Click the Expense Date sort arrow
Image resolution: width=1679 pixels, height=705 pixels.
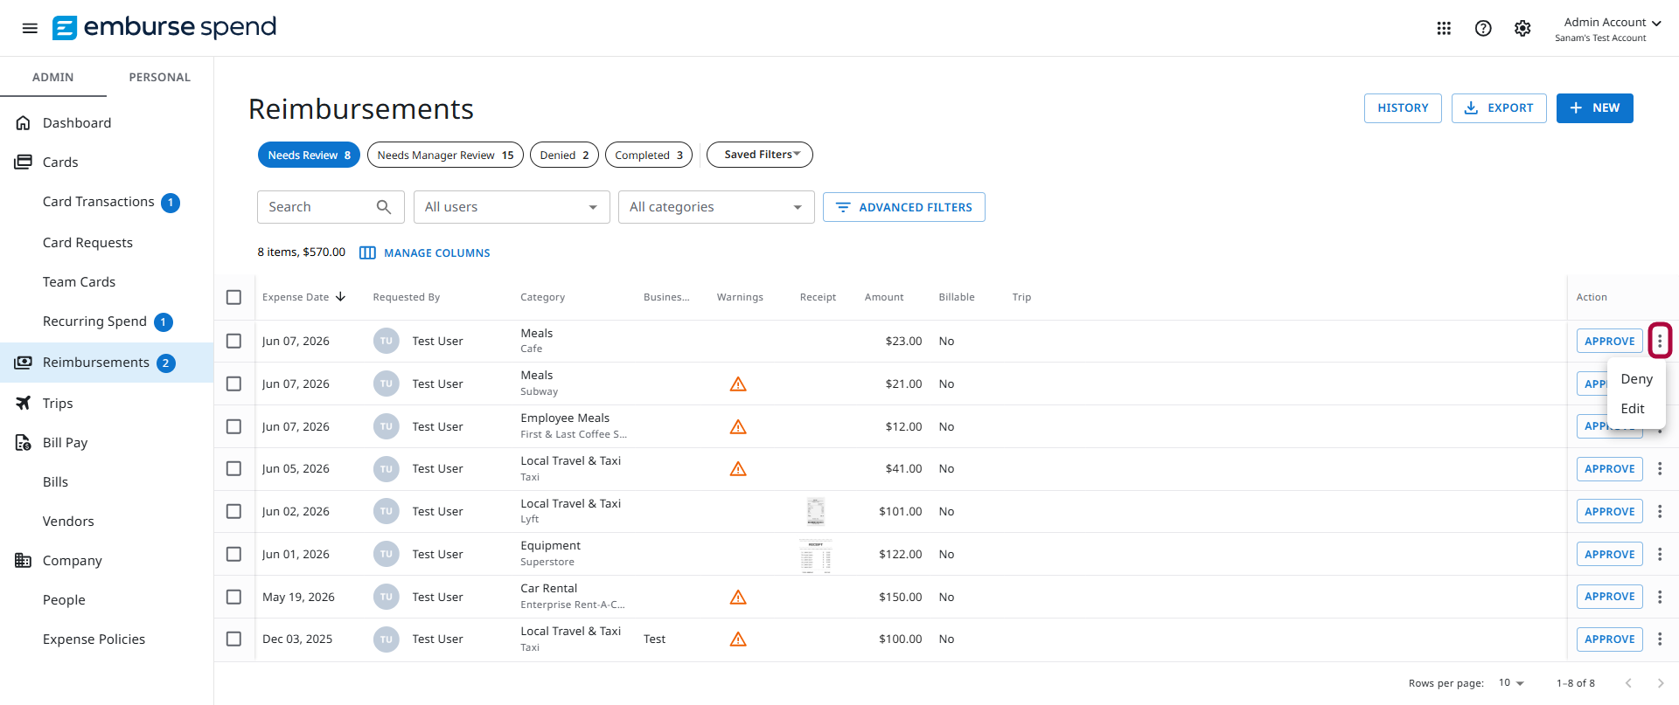[x=341, y=297]
